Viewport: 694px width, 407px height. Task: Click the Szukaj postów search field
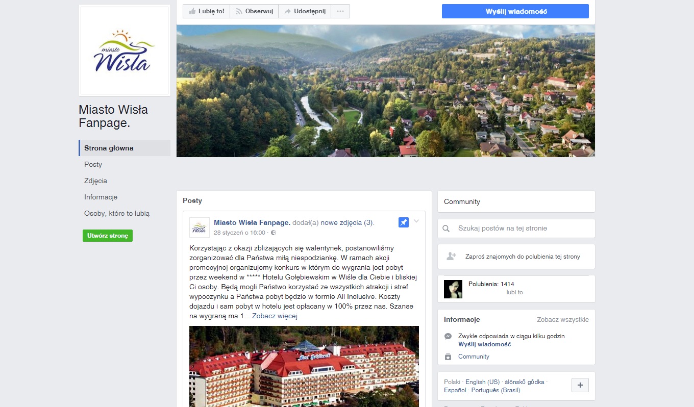pyautogui.click(x=520, y=228)
